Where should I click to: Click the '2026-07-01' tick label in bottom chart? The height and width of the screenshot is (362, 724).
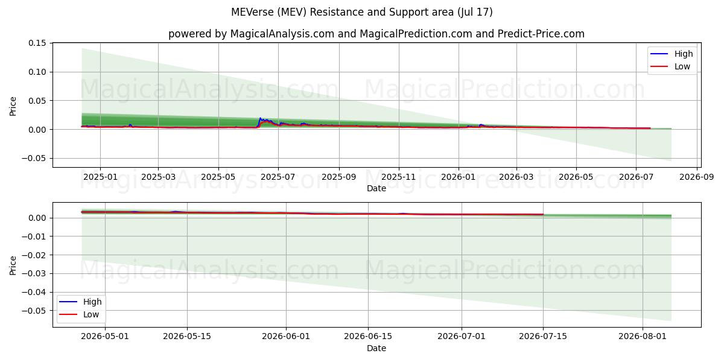pyautogui.click(x=462, y=337)
